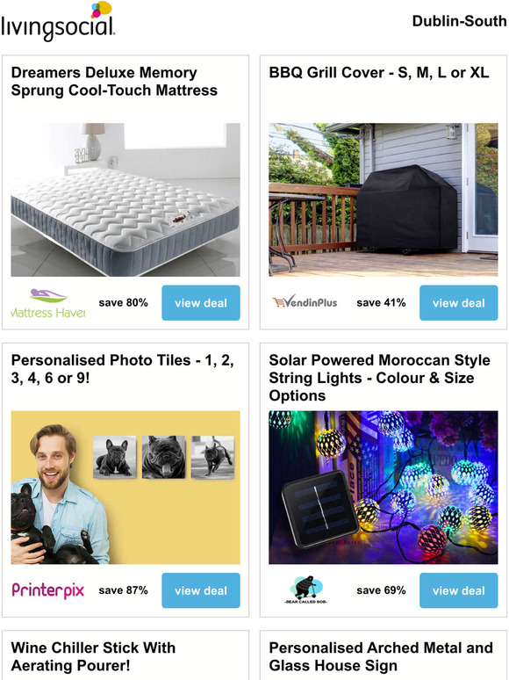Open Personalised Arched Metal House Sign title
The height and width of the screenshot is (680, 509).
(381, 656)
